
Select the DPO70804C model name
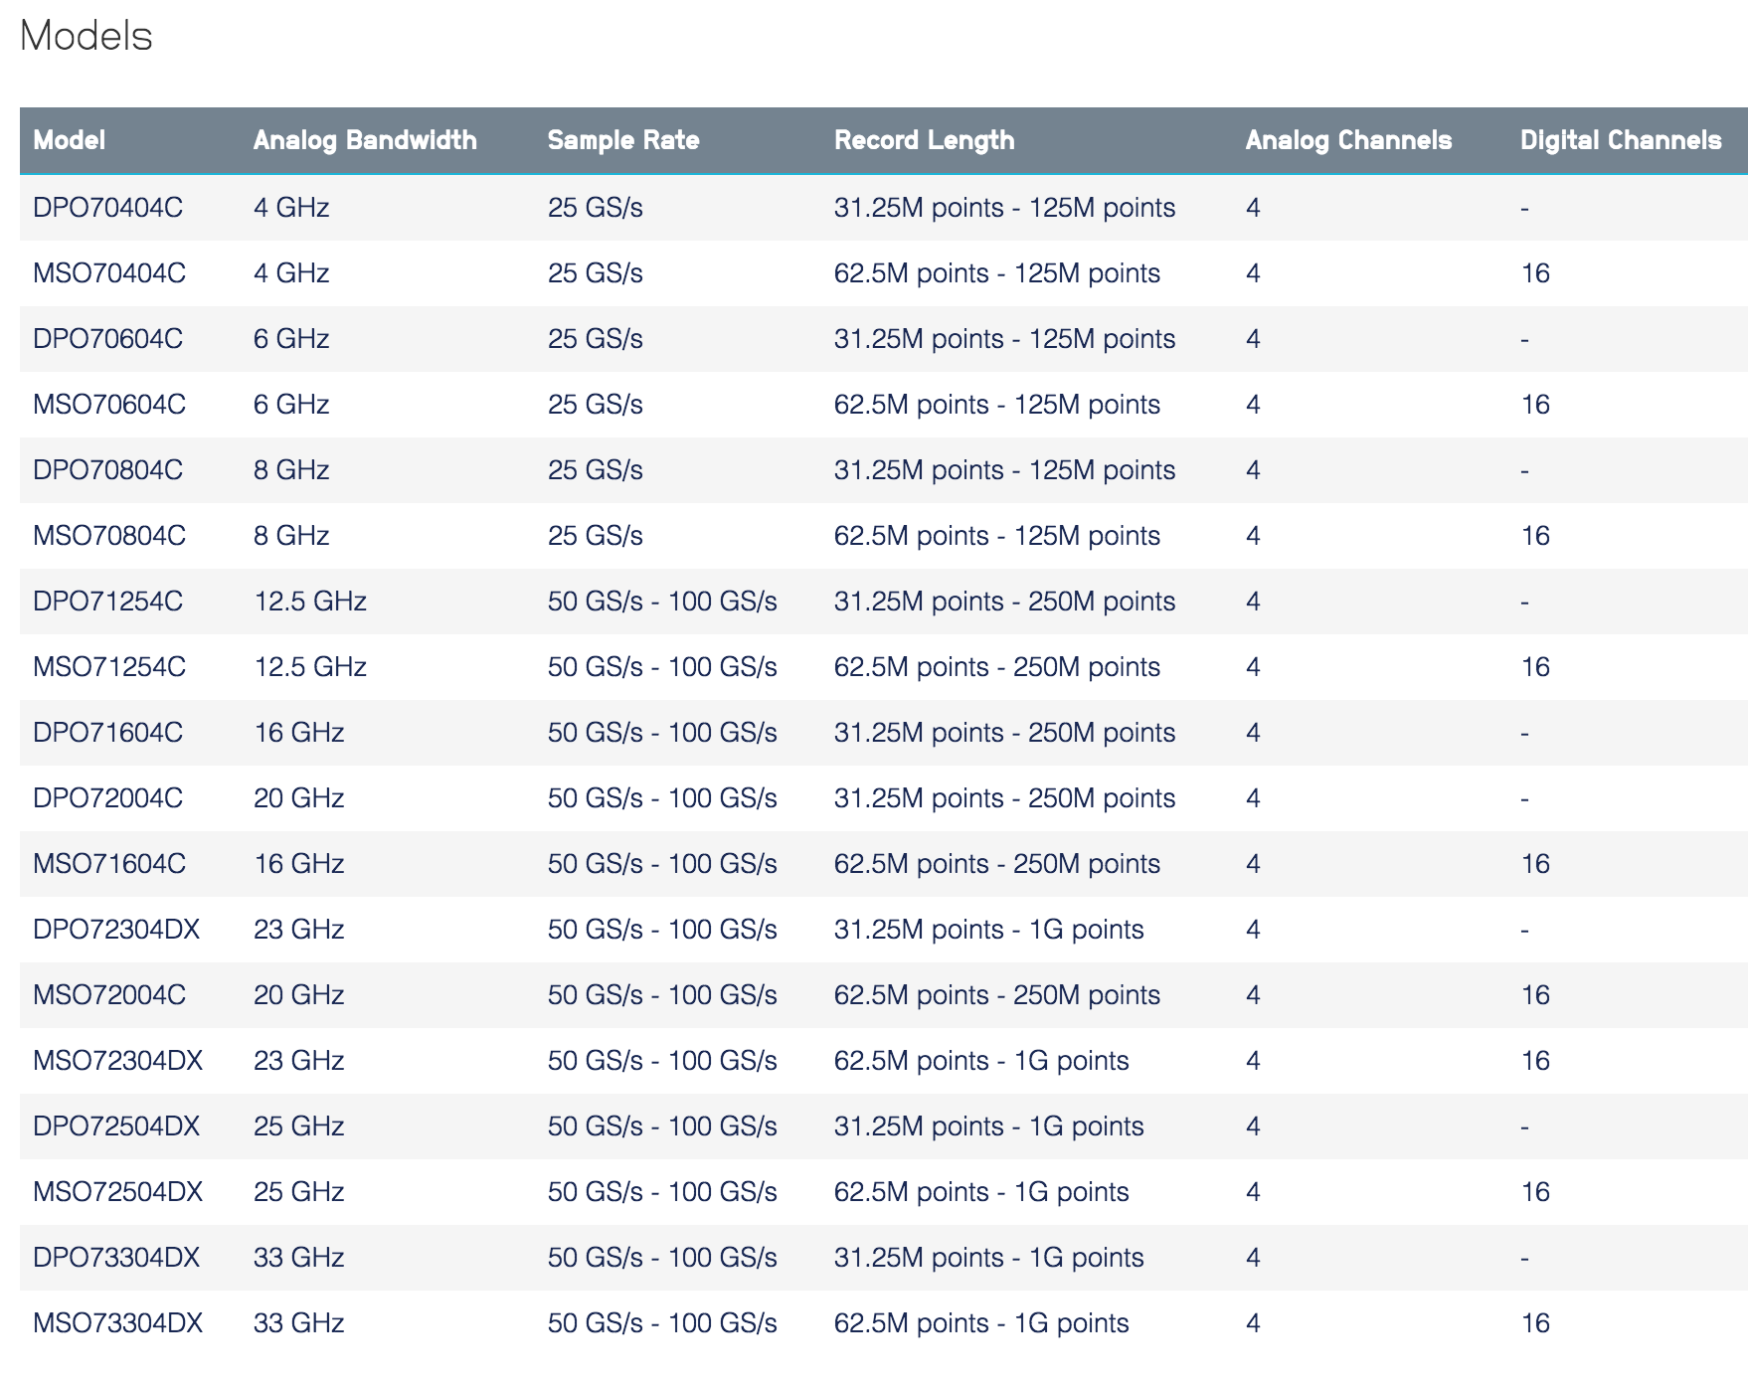(107, 470)
